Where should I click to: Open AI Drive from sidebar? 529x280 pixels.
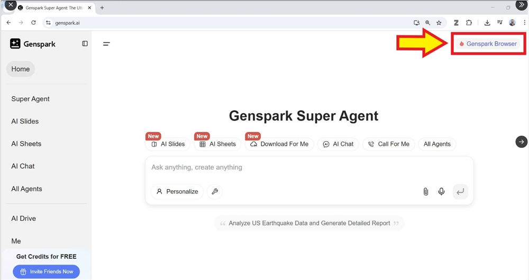tap(24, 218)
